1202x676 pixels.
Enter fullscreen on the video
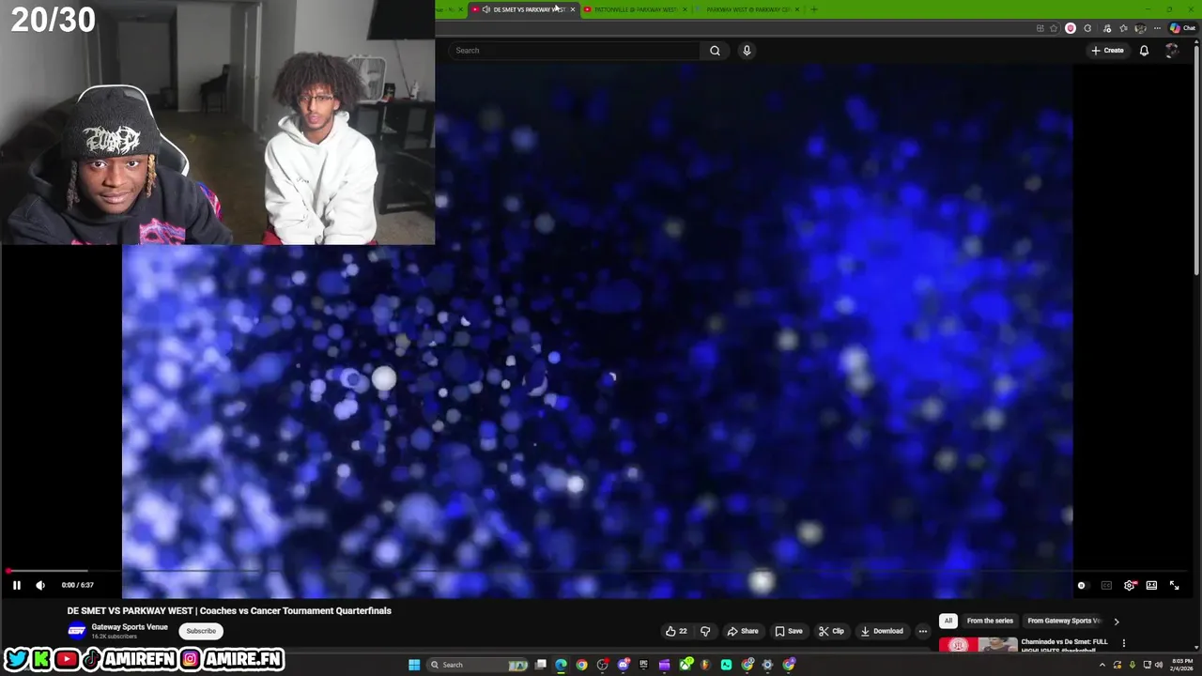(x=1174, y=585)
